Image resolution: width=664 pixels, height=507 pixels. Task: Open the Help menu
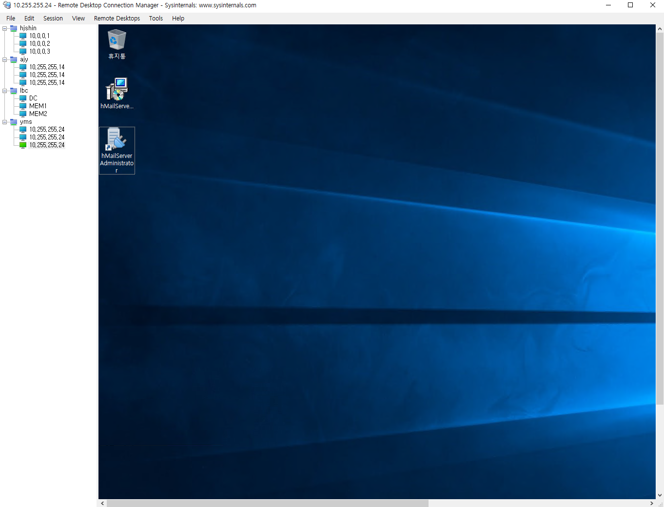178,19
